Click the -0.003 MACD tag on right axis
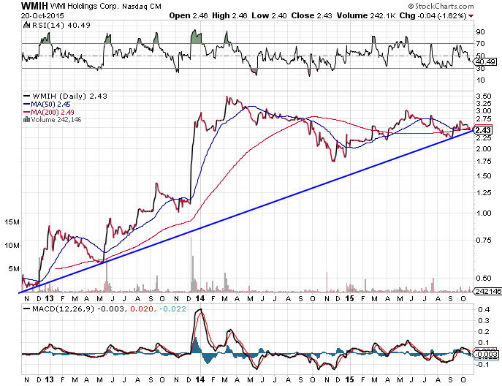This screenshot has height=386, width=502. 485,355
